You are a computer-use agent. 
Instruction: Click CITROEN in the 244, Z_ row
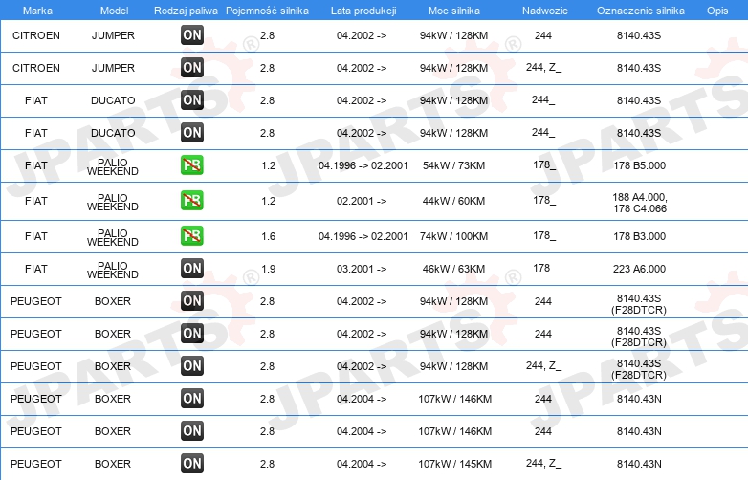36,68
